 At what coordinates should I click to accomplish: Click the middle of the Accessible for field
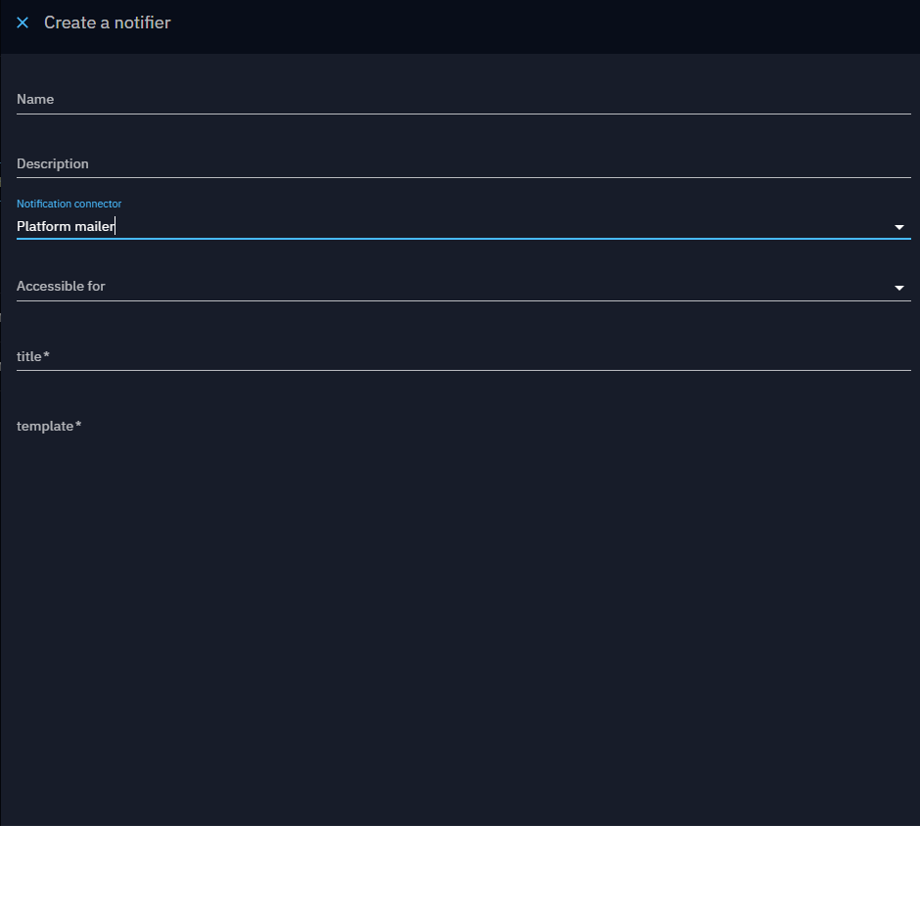pos(463,287)
